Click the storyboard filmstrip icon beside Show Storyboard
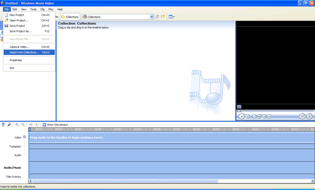Viewport: 315px width, 190px height. 44,125
